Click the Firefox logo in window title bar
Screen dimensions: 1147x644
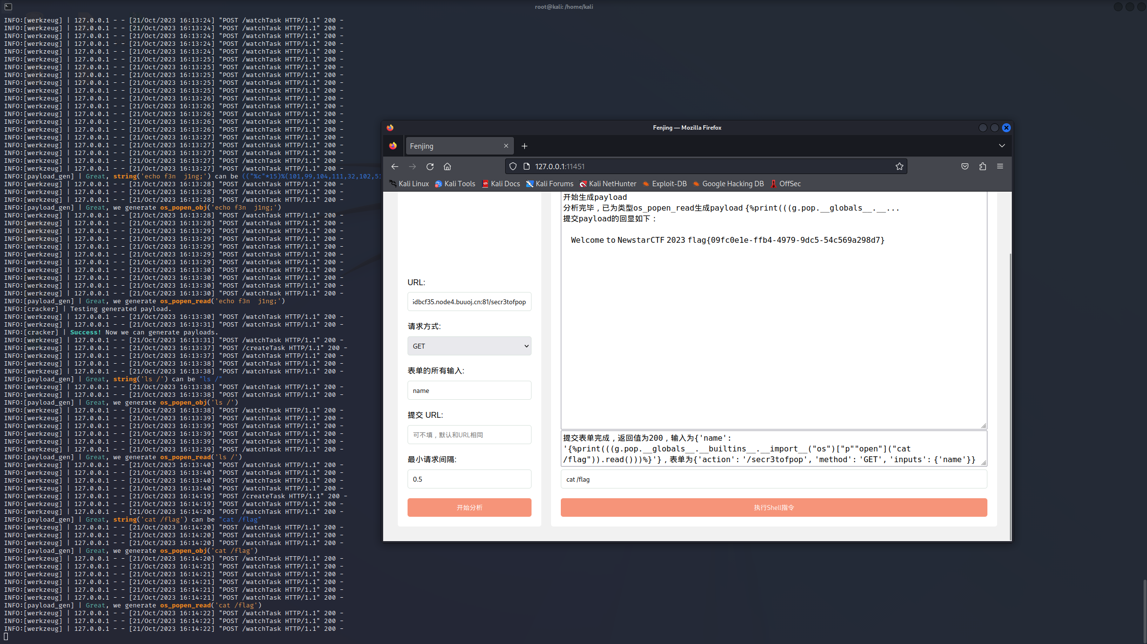390,128
